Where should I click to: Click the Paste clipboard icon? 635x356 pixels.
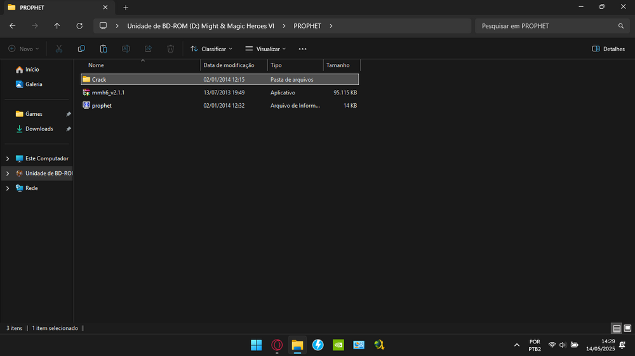pos(104,49)
